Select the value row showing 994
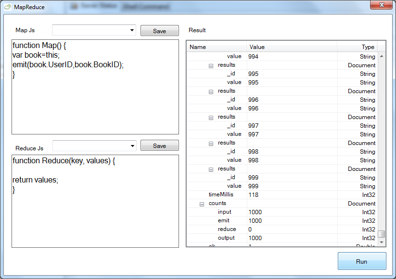396x279 pixels. 282,57
